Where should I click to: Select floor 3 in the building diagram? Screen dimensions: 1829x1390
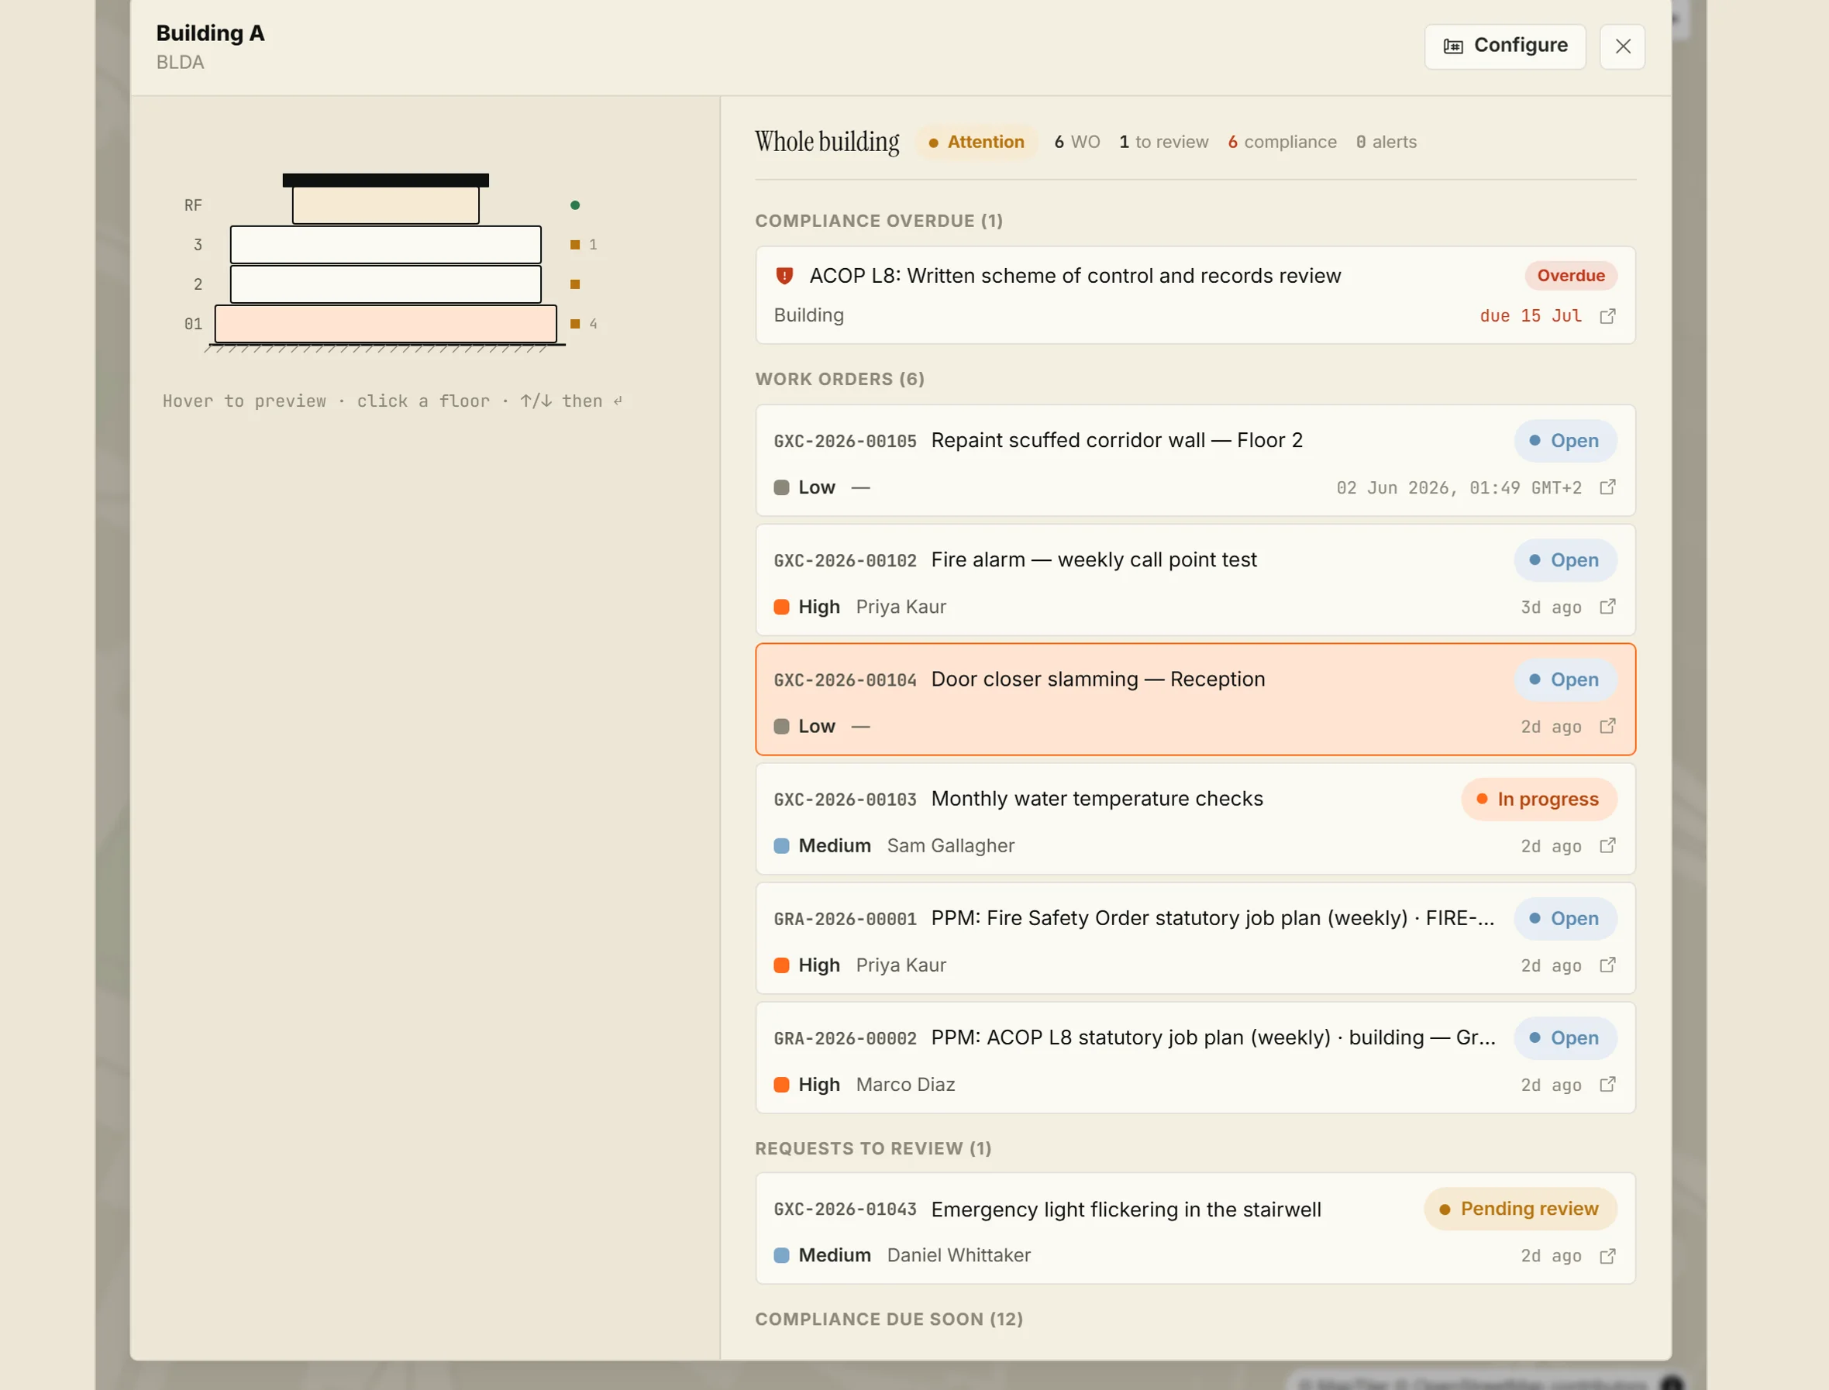click(x=386, y=245)
